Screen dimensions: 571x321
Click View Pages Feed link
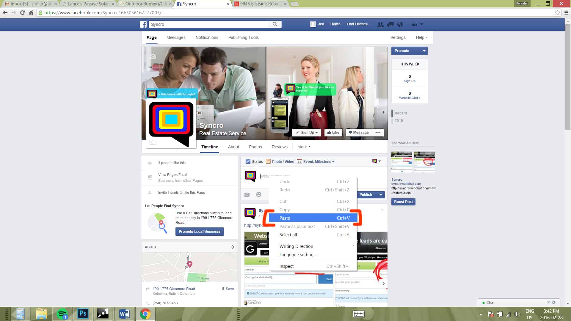tap(172, 174)
